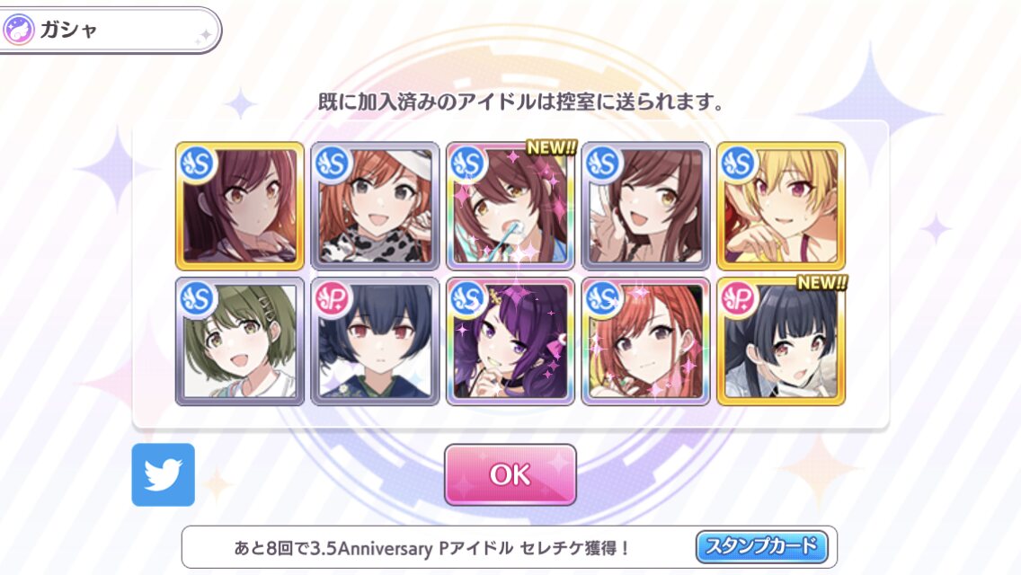Confirm results with the pink OK button

(x=510, y=474)
